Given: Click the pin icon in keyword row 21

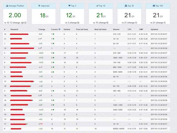Looking at the screenshot, I should tap(41, 39).
